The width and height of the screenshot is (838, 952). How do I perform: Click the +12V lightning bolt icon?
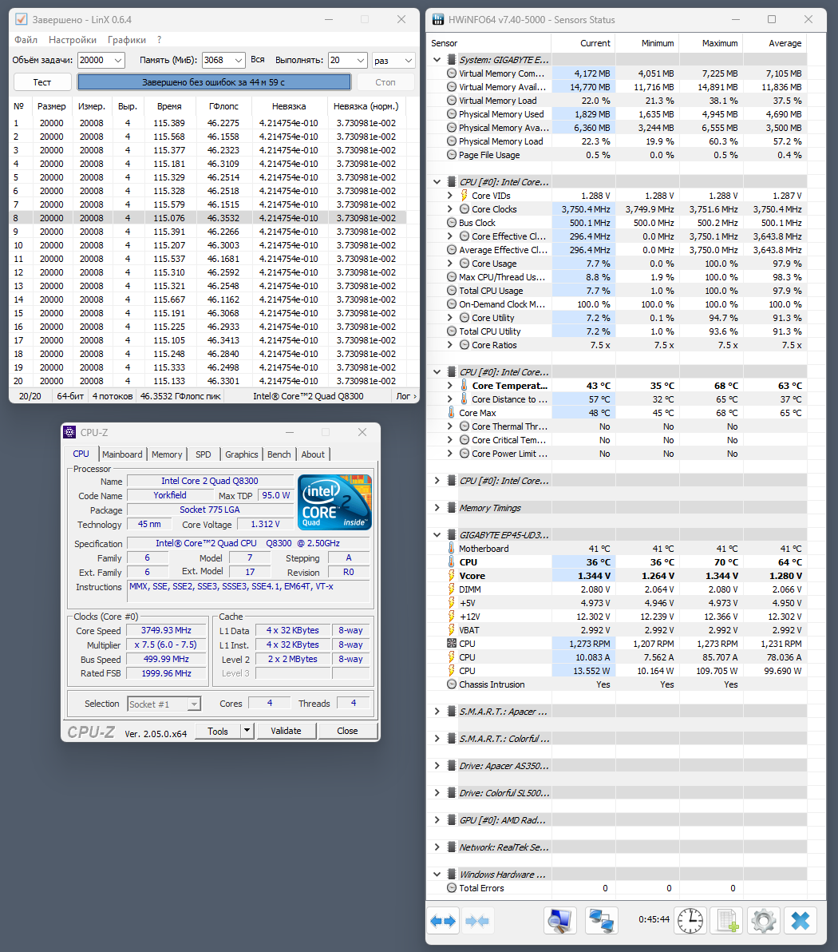pyautogui.click(x=451, y=617)
